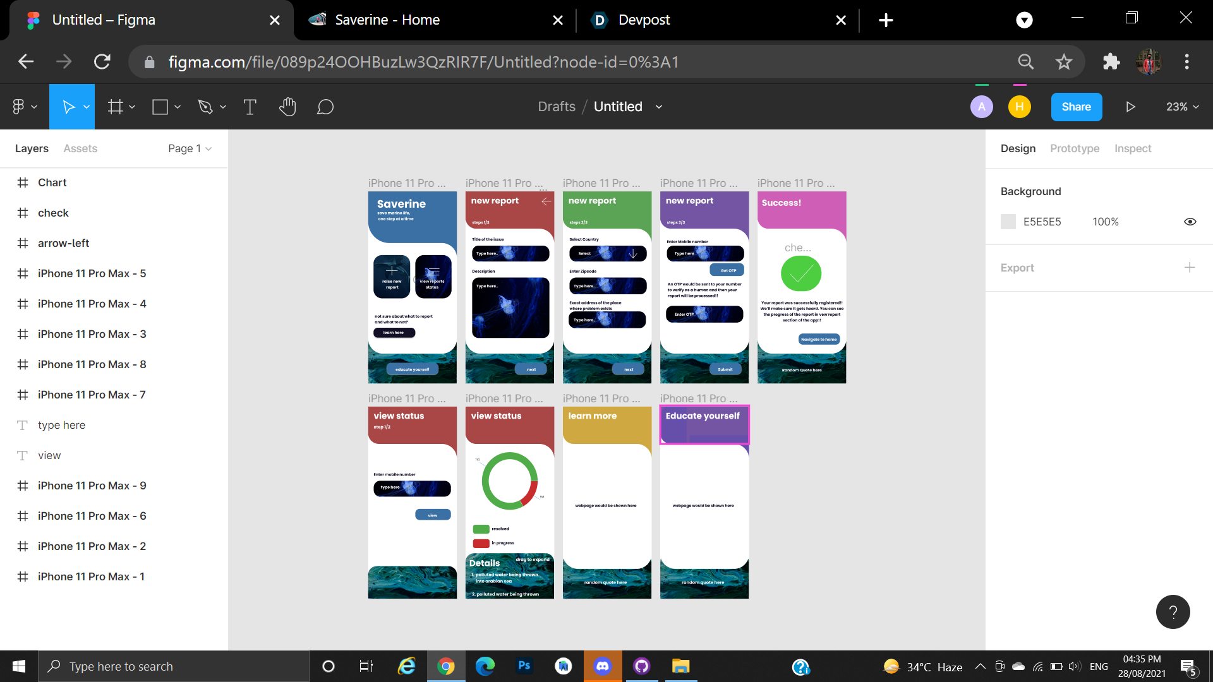The image size is (1213, 682).
Task: Select the Comment tool
Action: pyautogui.click(x=325, y=107)
